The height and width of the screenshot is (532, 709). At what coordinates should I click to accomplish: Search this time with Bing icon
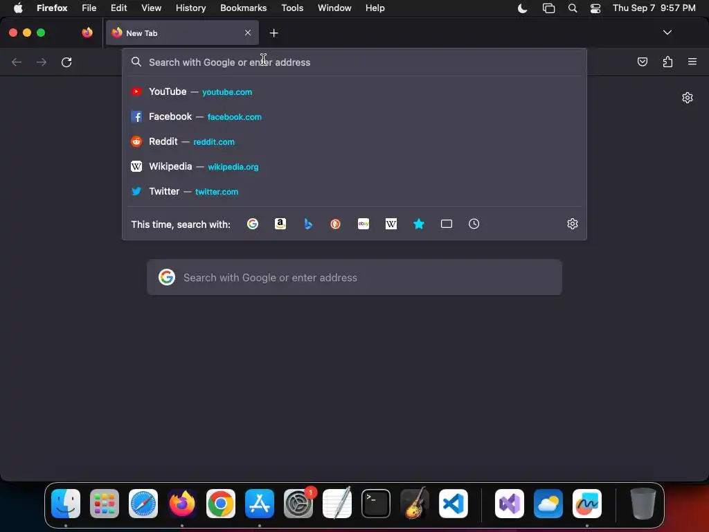pyautogui.click(x=308, y=224)
